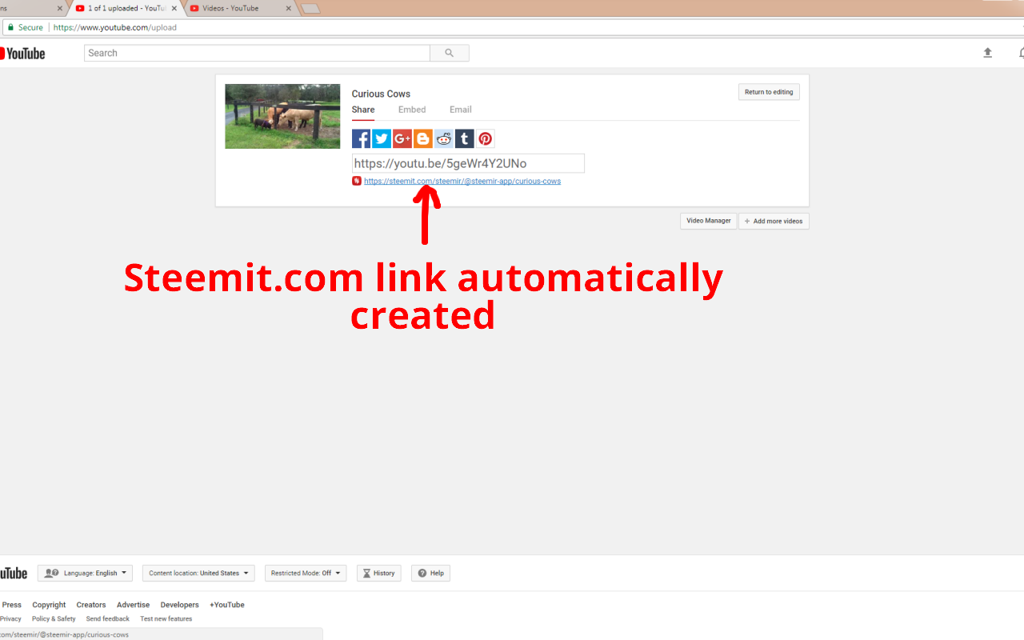
Task: Click the Steemit icon beside the link
Action: click(x=356, y=180)
